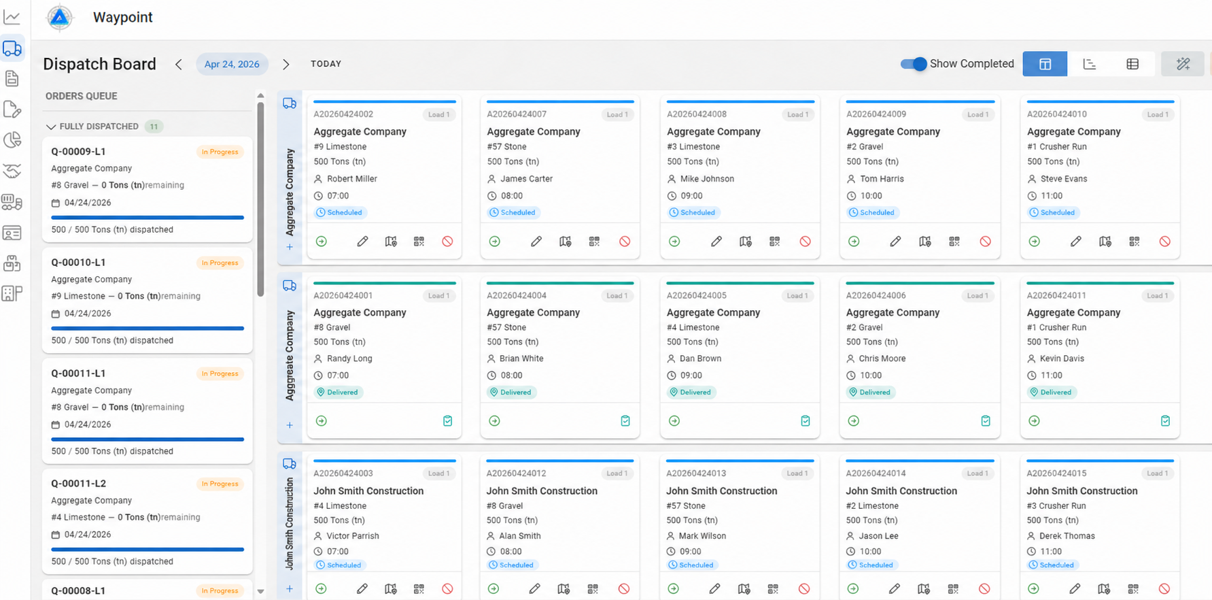
Task: Show QR code for load A20260424009
Action: 954,241
